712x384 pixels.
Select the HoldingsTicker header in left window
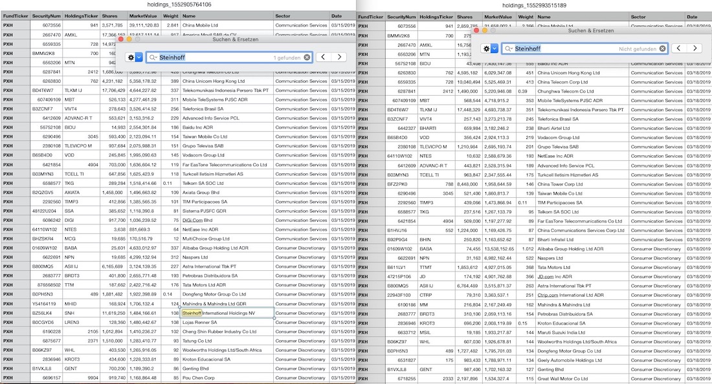(x=82, y=16)
